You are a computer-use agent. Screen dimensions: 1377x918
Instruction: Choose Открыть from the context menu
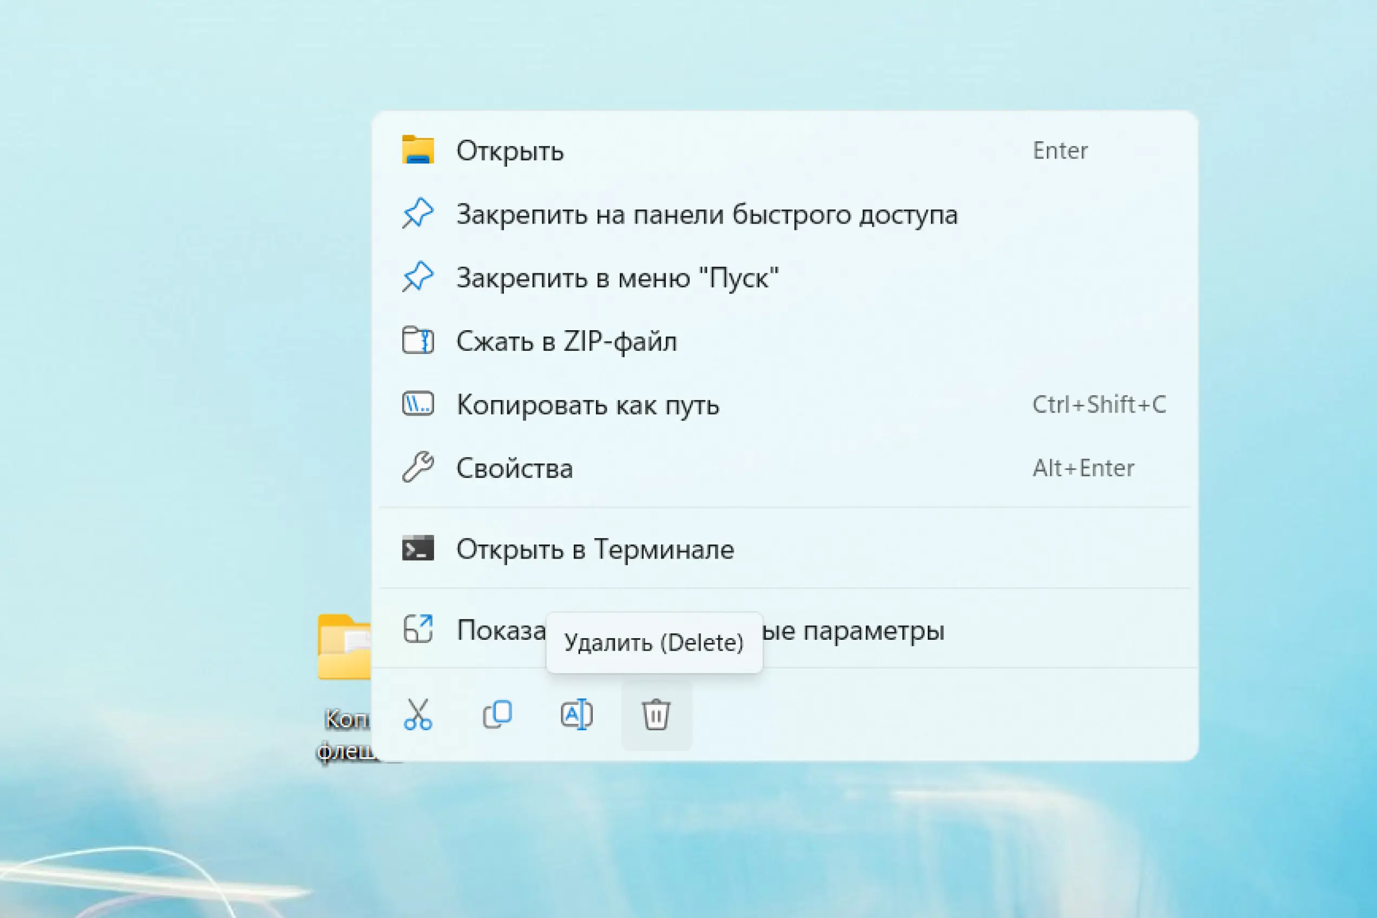pyautogui.click(x=510, y=151)
